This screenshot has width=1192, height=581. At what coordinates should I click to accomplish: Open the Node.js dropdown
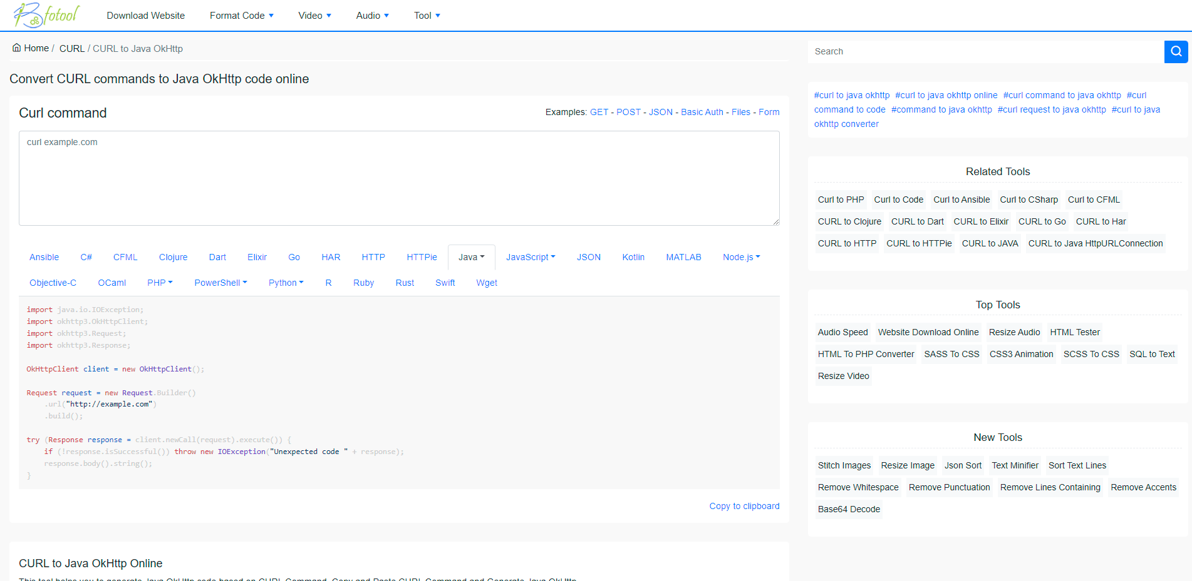741,257
